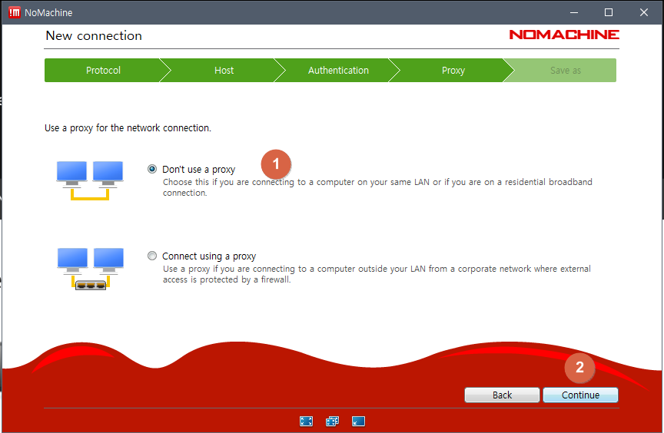Click the "Connect using a proxy" label

coord(209,256)
